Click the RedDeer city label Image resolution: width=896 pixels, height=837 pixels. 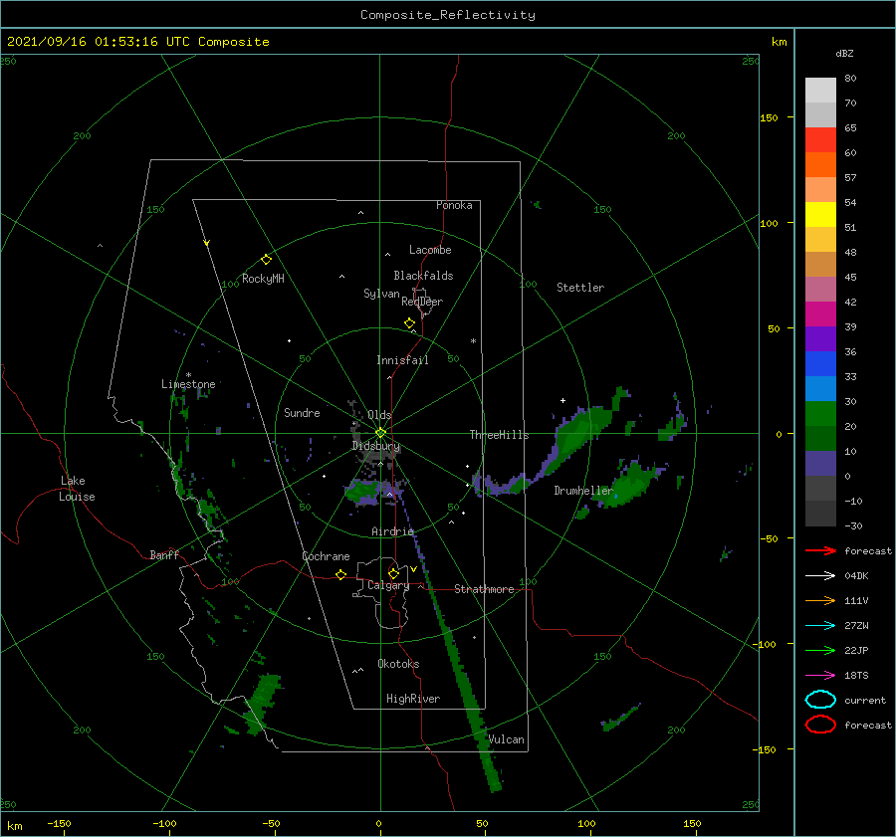coord(422,302)
